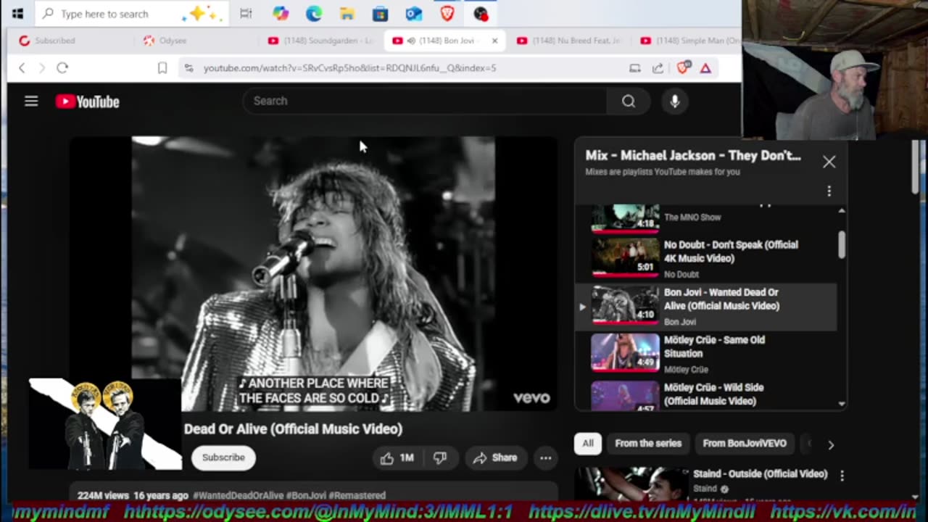Image resolution: width=928 pixels, height=522 pixels.
Task: Like the video with 1M likes
Action: tap(397, 457)
